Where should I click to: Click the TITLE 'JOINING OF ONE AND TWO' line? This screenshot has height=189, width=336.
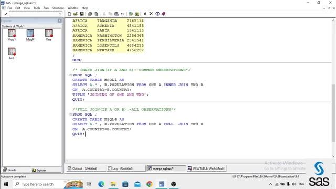tap(110, 94)
